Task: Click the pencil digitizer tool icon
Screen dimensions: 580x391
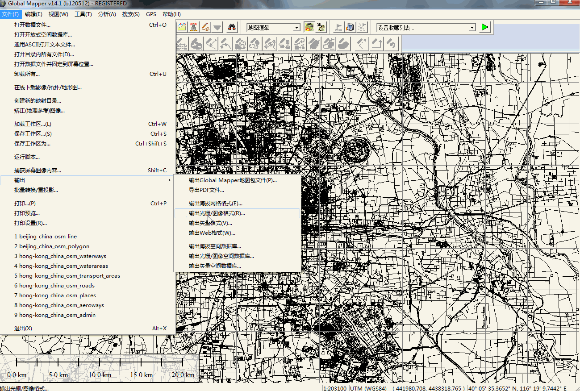Action: 205,27
